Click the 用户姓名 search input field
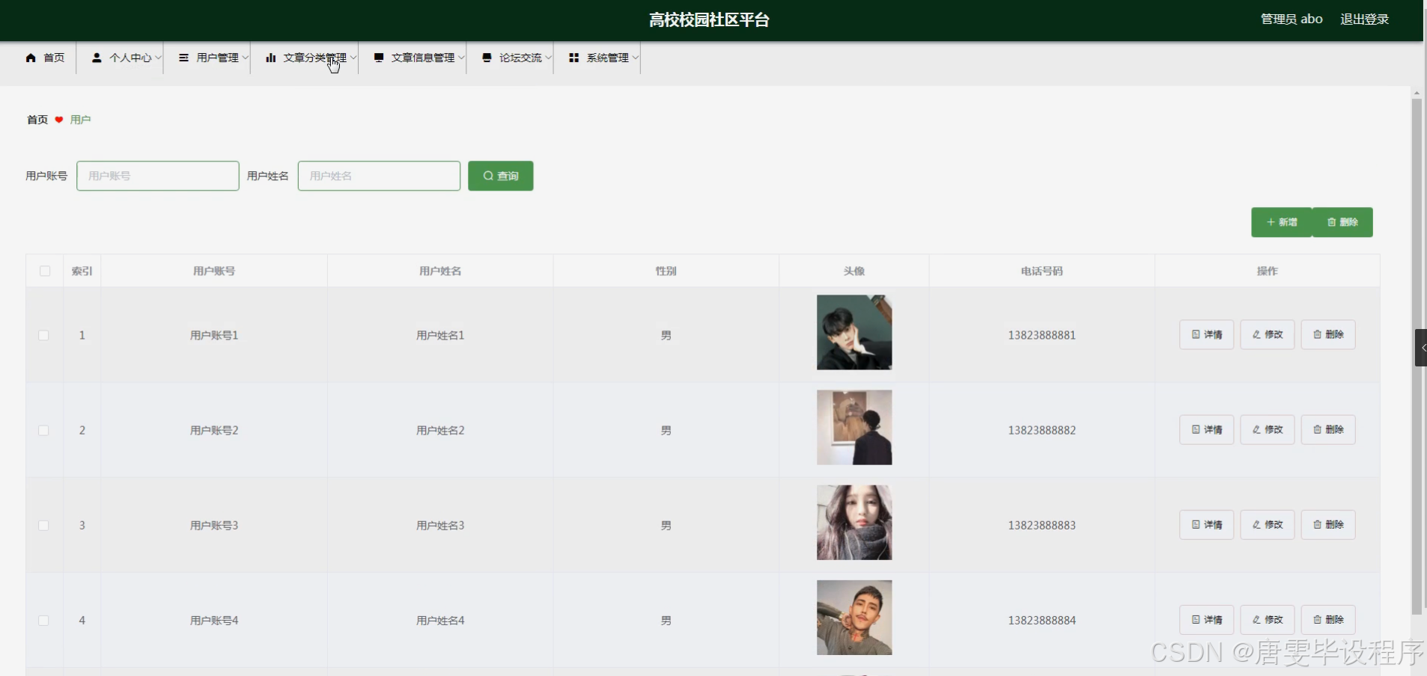The image size is (1427, 676). 380,176
